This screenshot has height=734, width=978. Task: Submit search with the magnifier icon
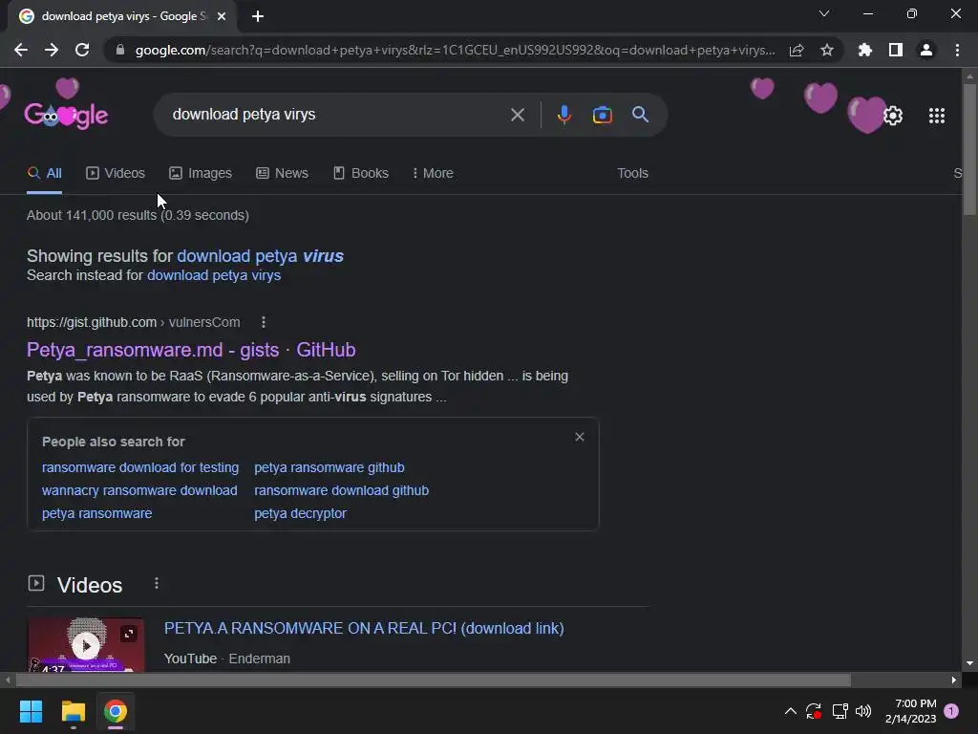640,115
